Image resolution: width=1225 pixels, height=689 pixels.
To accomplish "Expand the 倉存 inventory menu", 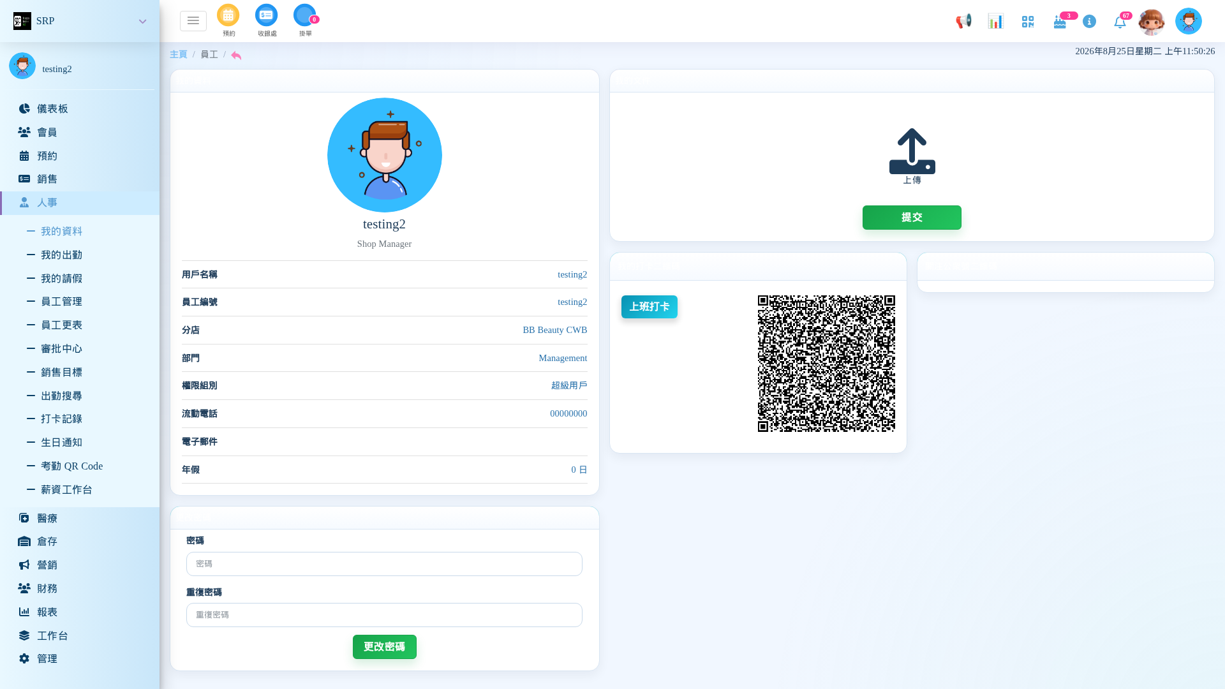I will pyautogui.click(x=80, y=542).
